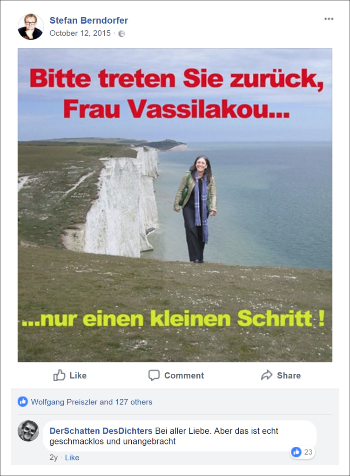Screen dimensions: 350x476
Task: Click the globe public privacy icon
Action: (x=121, y=33)
